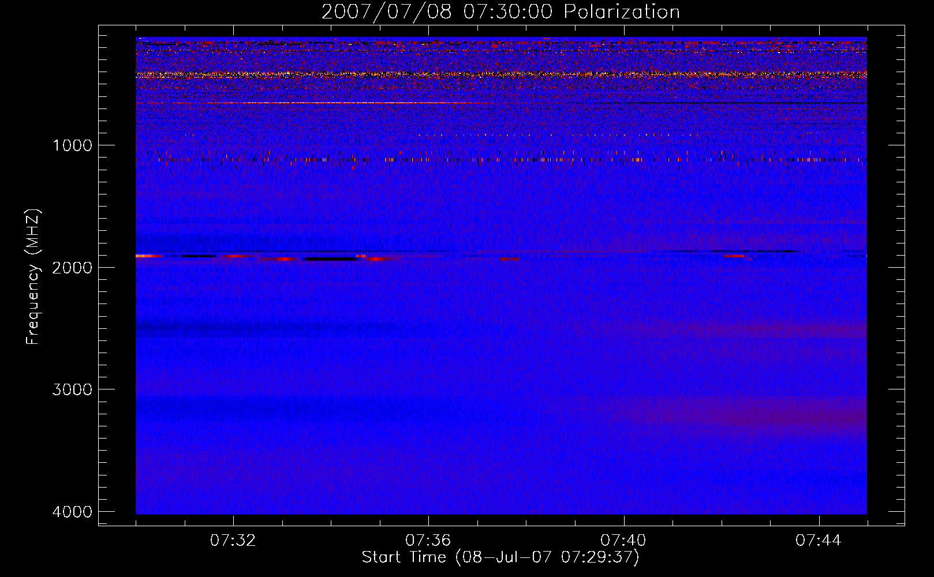Select the 'Frequency (MHZ)' y-axis label

click(34, 277)
